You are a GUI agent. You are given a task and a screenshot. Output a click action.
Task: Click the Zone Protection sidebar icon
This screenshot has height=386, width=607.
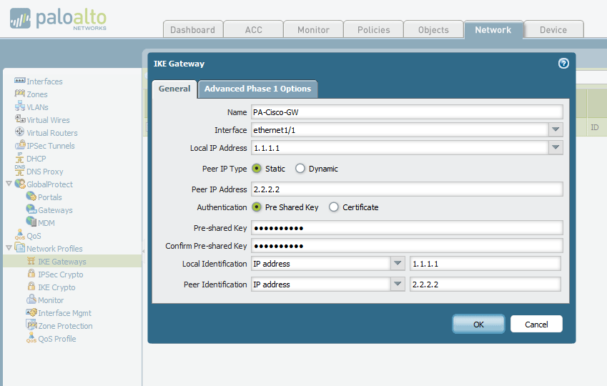[x=31, y=326]
